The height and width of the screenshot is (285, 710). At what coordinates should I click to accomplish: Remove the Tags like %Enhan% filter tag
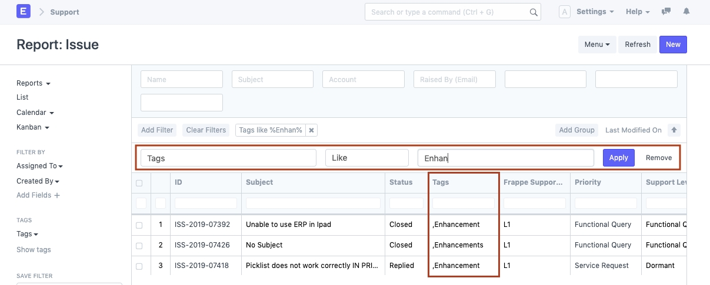click(x=311, y=130)
